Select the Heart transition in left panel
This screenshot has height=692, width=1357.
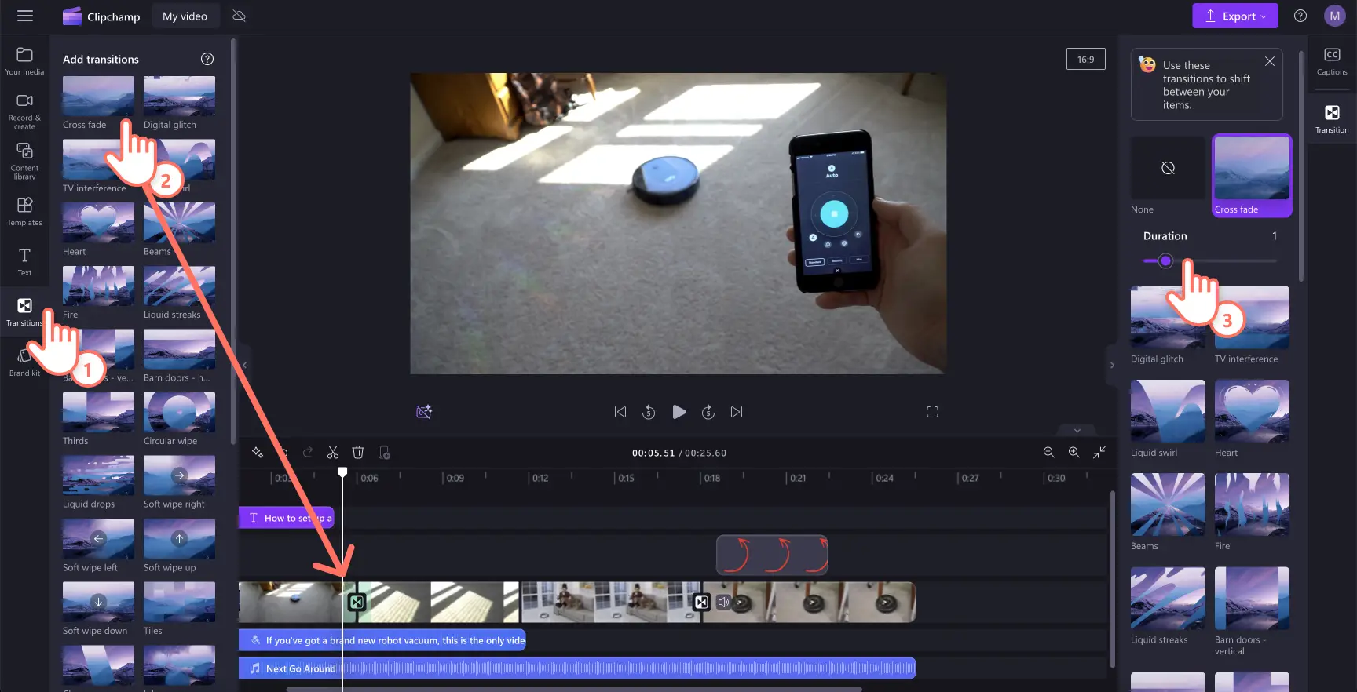pos(98,223)
